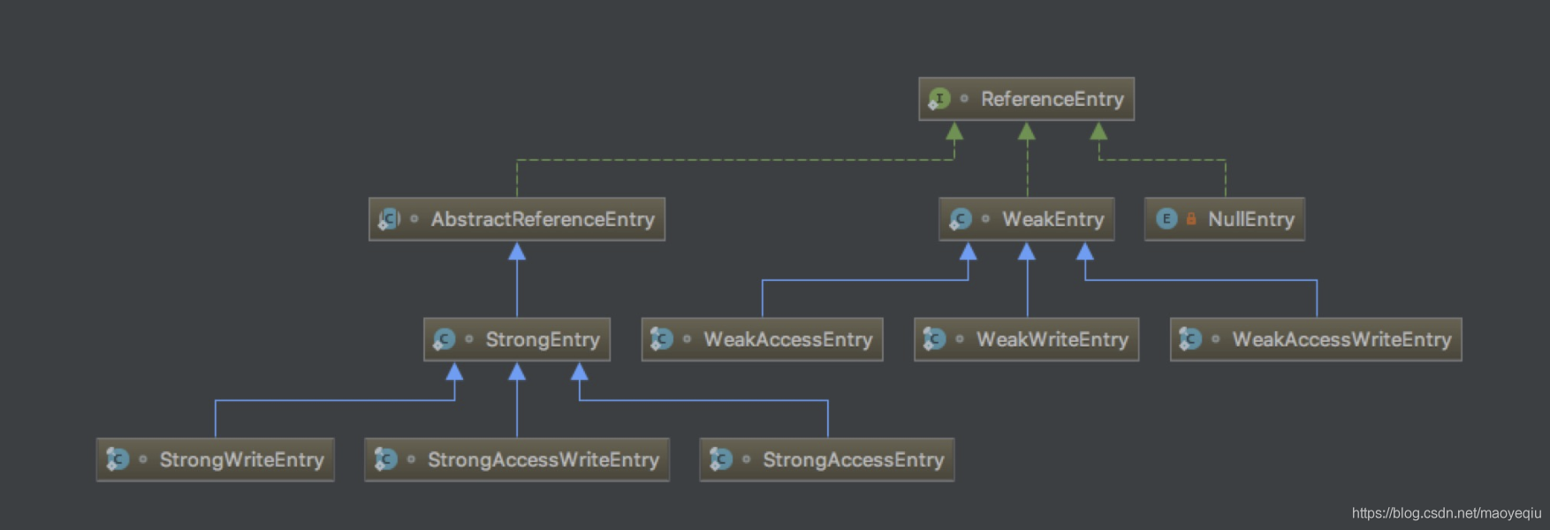
Task: Click the WeakAccessEntry class icon
Action: [x=662, y=339]
